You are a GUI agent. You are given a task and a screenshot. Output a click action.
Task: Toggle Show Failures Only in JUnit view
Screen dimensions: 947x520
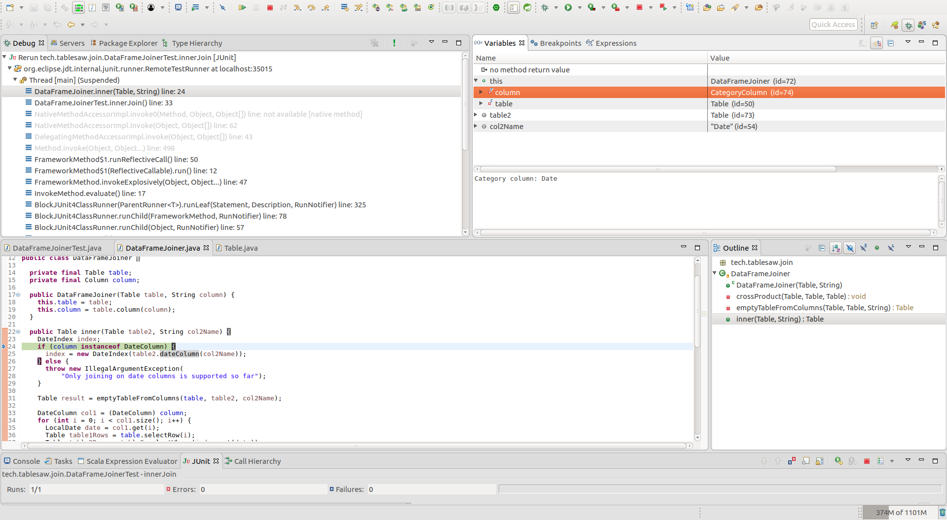(x=792, y=461)
